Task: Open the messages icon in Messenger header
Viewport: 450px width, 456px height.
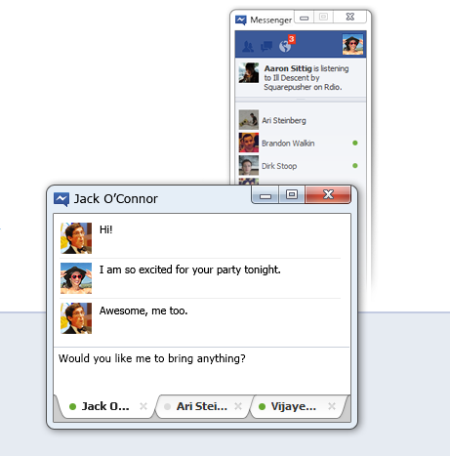Action: point(266,46)
